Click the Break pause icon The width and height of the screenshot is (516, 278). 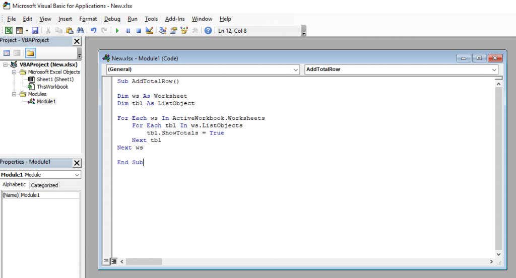click(x=128, y=31)
